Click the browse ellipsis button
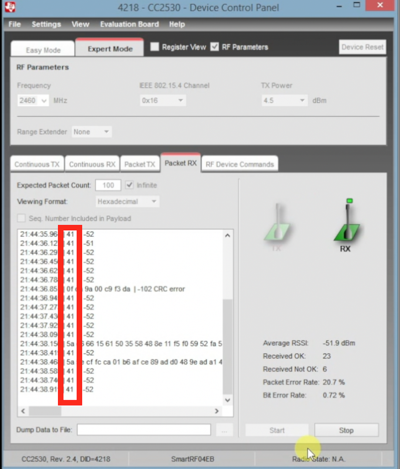 click(224, 430)
